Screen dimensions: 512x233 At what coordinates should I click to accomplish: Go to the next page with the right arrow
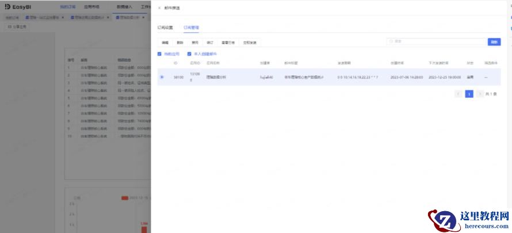pos(480,94)
